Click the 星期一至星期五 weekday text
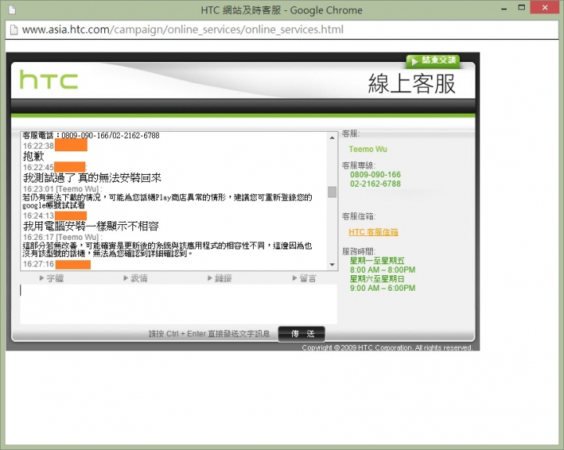Screen dimensions: 564x450 [x=377, y=260]
